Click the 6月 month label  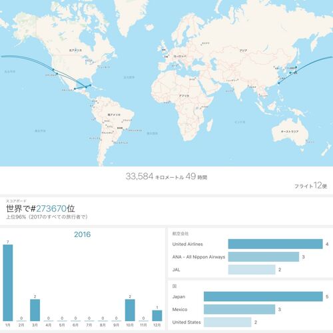pos(75,325)
